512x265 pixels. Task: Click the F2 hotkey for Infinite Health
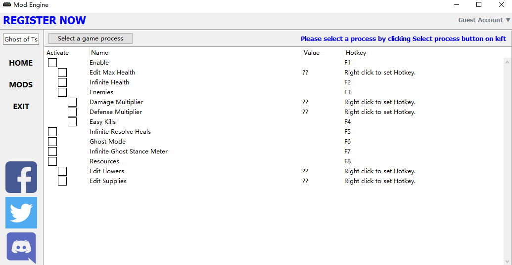tap(347, 82)
